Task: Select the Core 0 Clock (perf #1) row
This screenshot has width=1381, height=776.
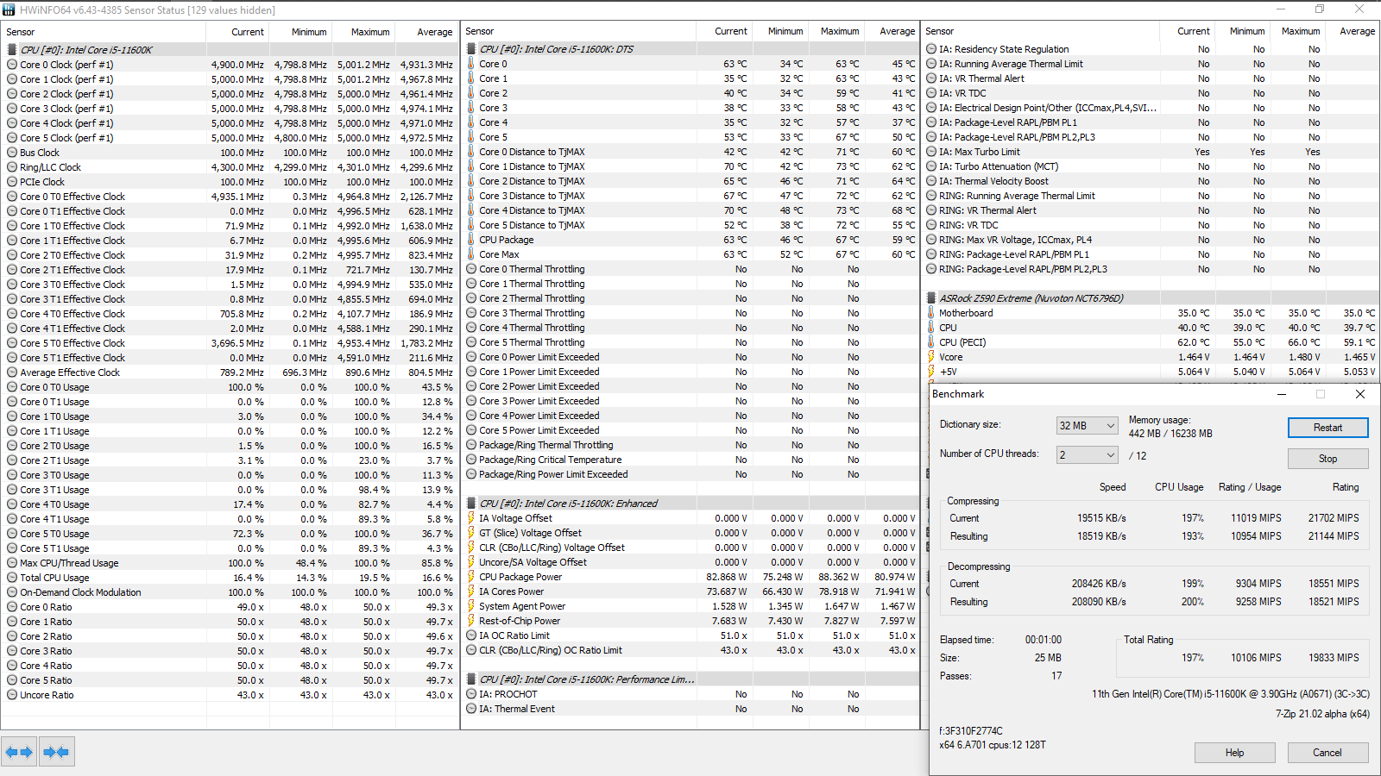Action: pos(230,65)
